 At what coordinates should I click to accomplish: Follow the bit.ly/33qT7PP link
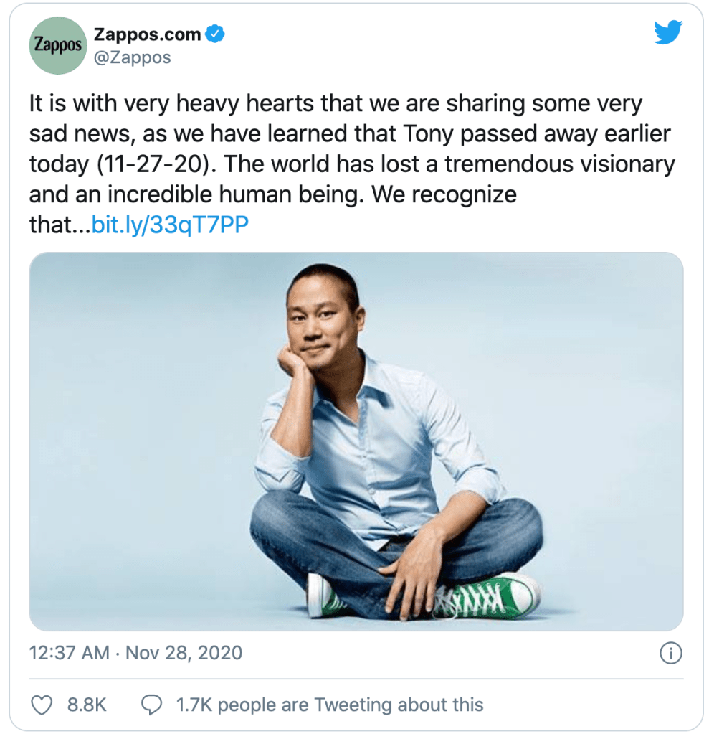click(171, 225)
